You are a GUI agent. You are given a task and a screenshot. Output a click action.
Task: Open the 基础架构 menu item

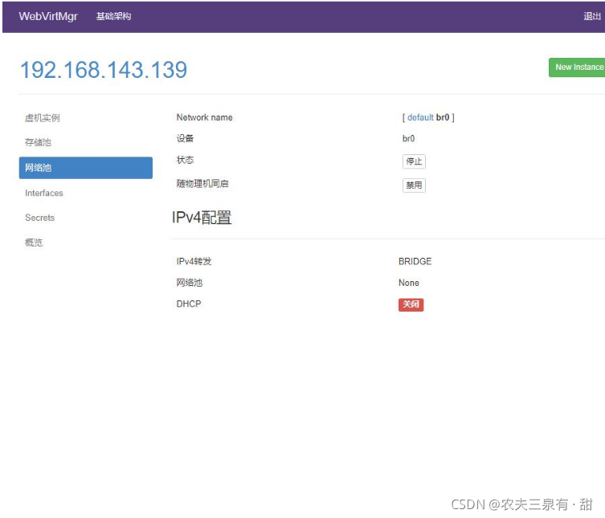tap(113, 16)
